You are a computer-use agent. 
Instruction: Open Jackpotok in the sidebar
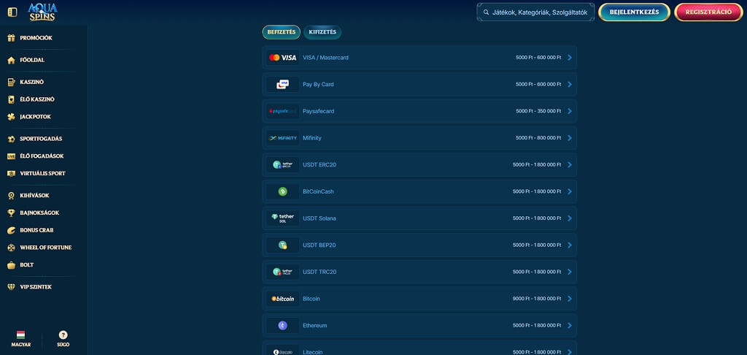35,117
